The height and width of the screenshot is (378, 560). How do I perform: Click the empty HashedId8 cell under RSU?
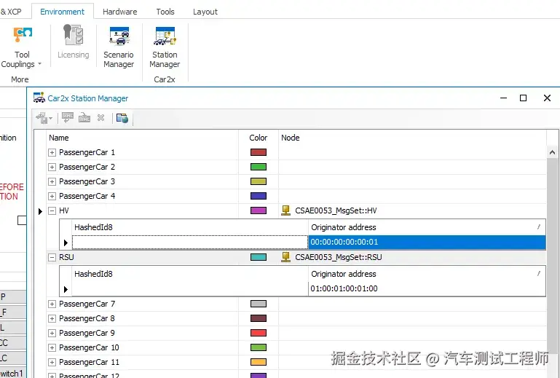190,288
